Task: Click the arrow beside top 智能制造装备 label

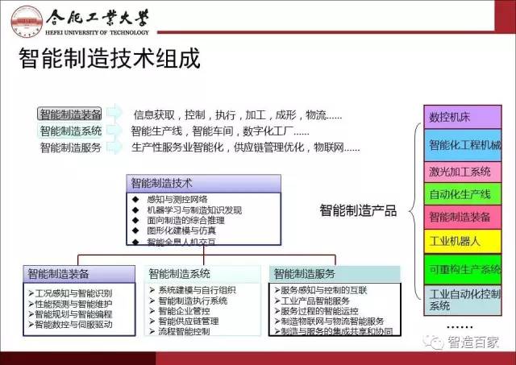Action: 115,113
